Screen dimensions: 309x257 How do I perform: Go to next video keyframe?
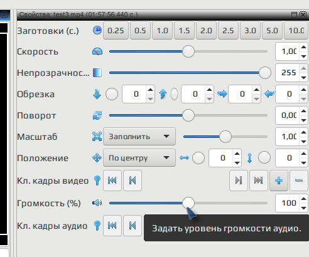coord(239,181)
